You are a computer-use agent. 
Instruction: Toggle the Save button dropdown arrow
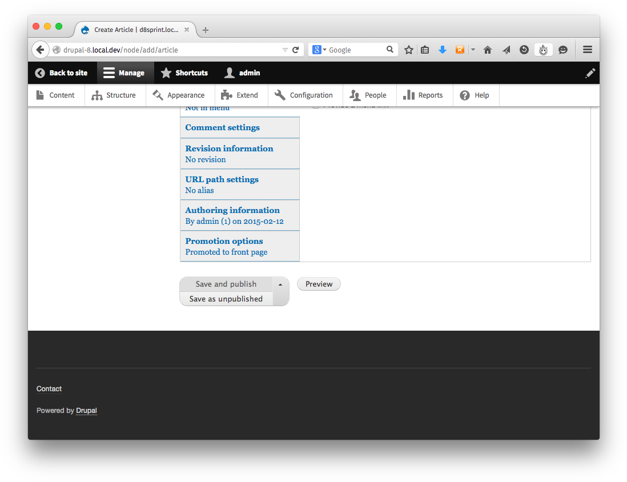280,284
